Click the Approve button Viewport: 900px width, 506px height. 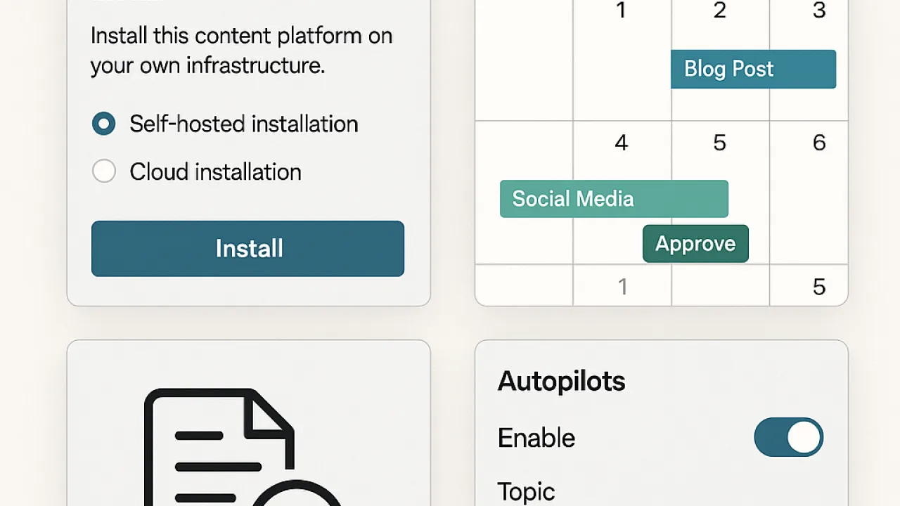tap(695, 244)
